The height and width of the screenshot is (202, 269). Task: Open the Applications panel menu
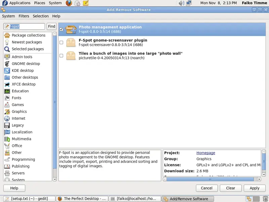click(20, 3)
